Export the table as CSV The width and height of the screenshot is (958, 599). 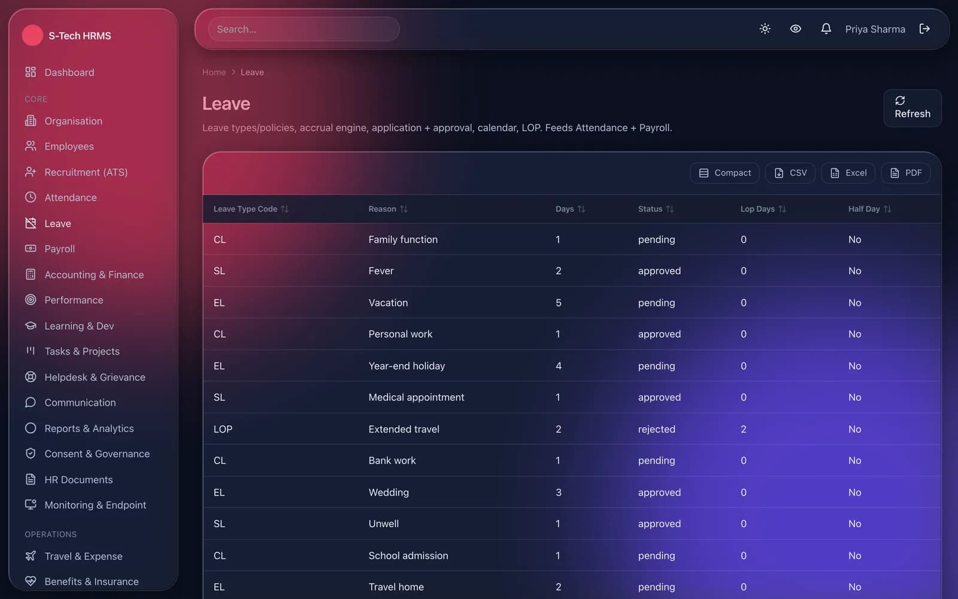point(790,173)
